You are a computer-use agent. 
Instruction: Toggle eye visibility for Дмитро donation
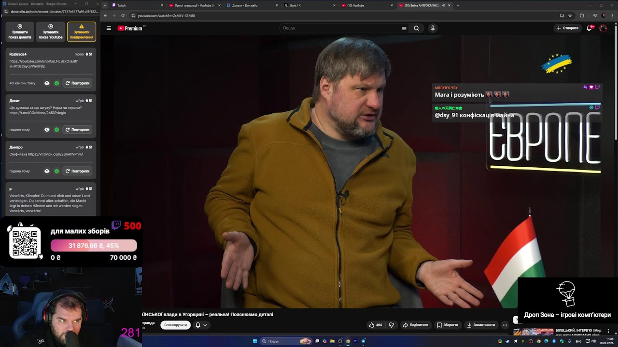[47, 171]
